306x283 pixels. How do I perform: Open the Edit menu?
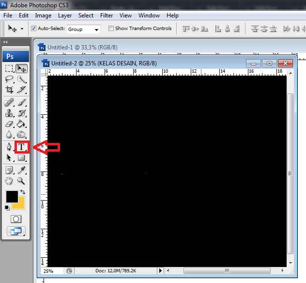coord(24,16)
